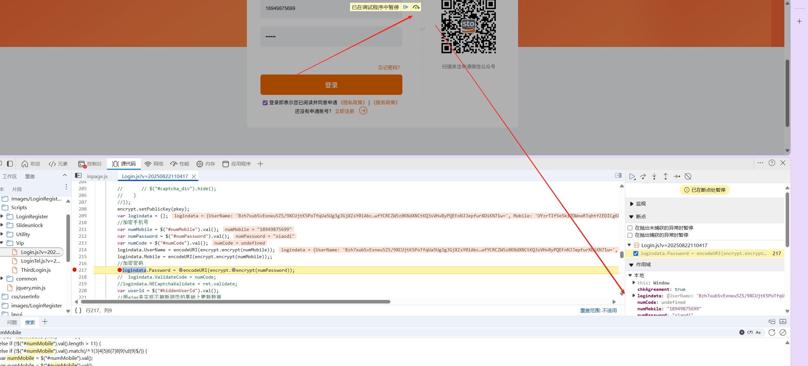The width and height of the screenshot is (808, 366).
Task: Click the code editor horizontal scrollbar
Action: click(x=236, y=302)
